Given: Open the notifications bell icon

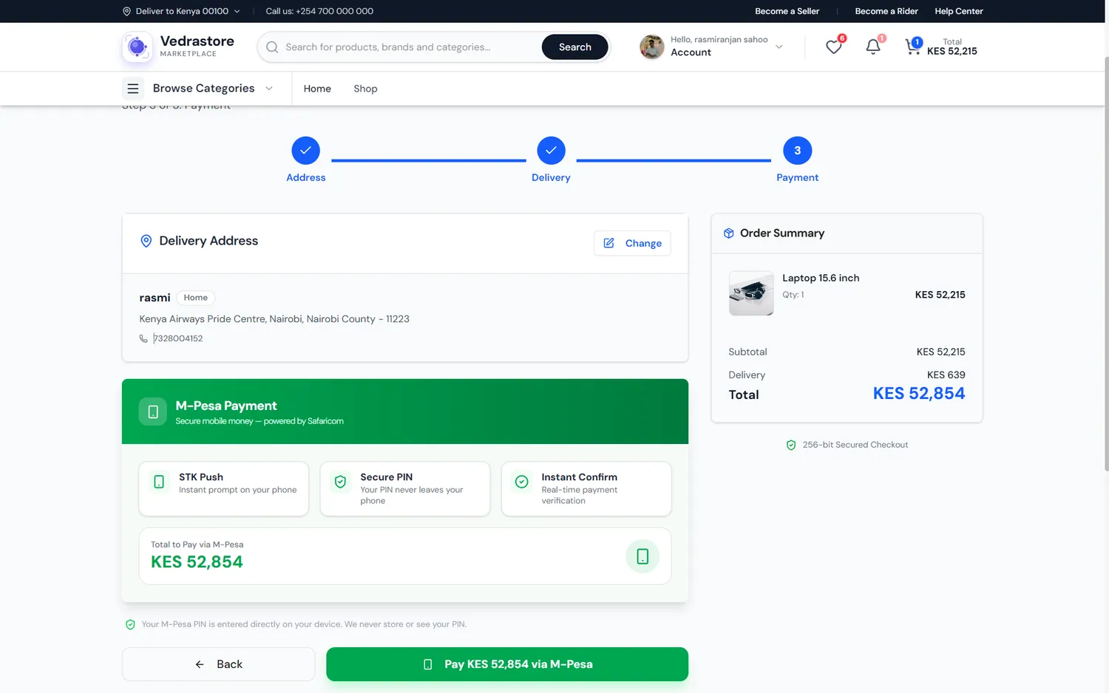Looking at the screenshot, I should [872, 47].
